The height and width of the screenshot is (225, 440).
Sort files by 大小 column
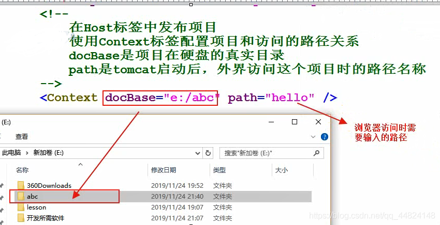coord(282,170)
